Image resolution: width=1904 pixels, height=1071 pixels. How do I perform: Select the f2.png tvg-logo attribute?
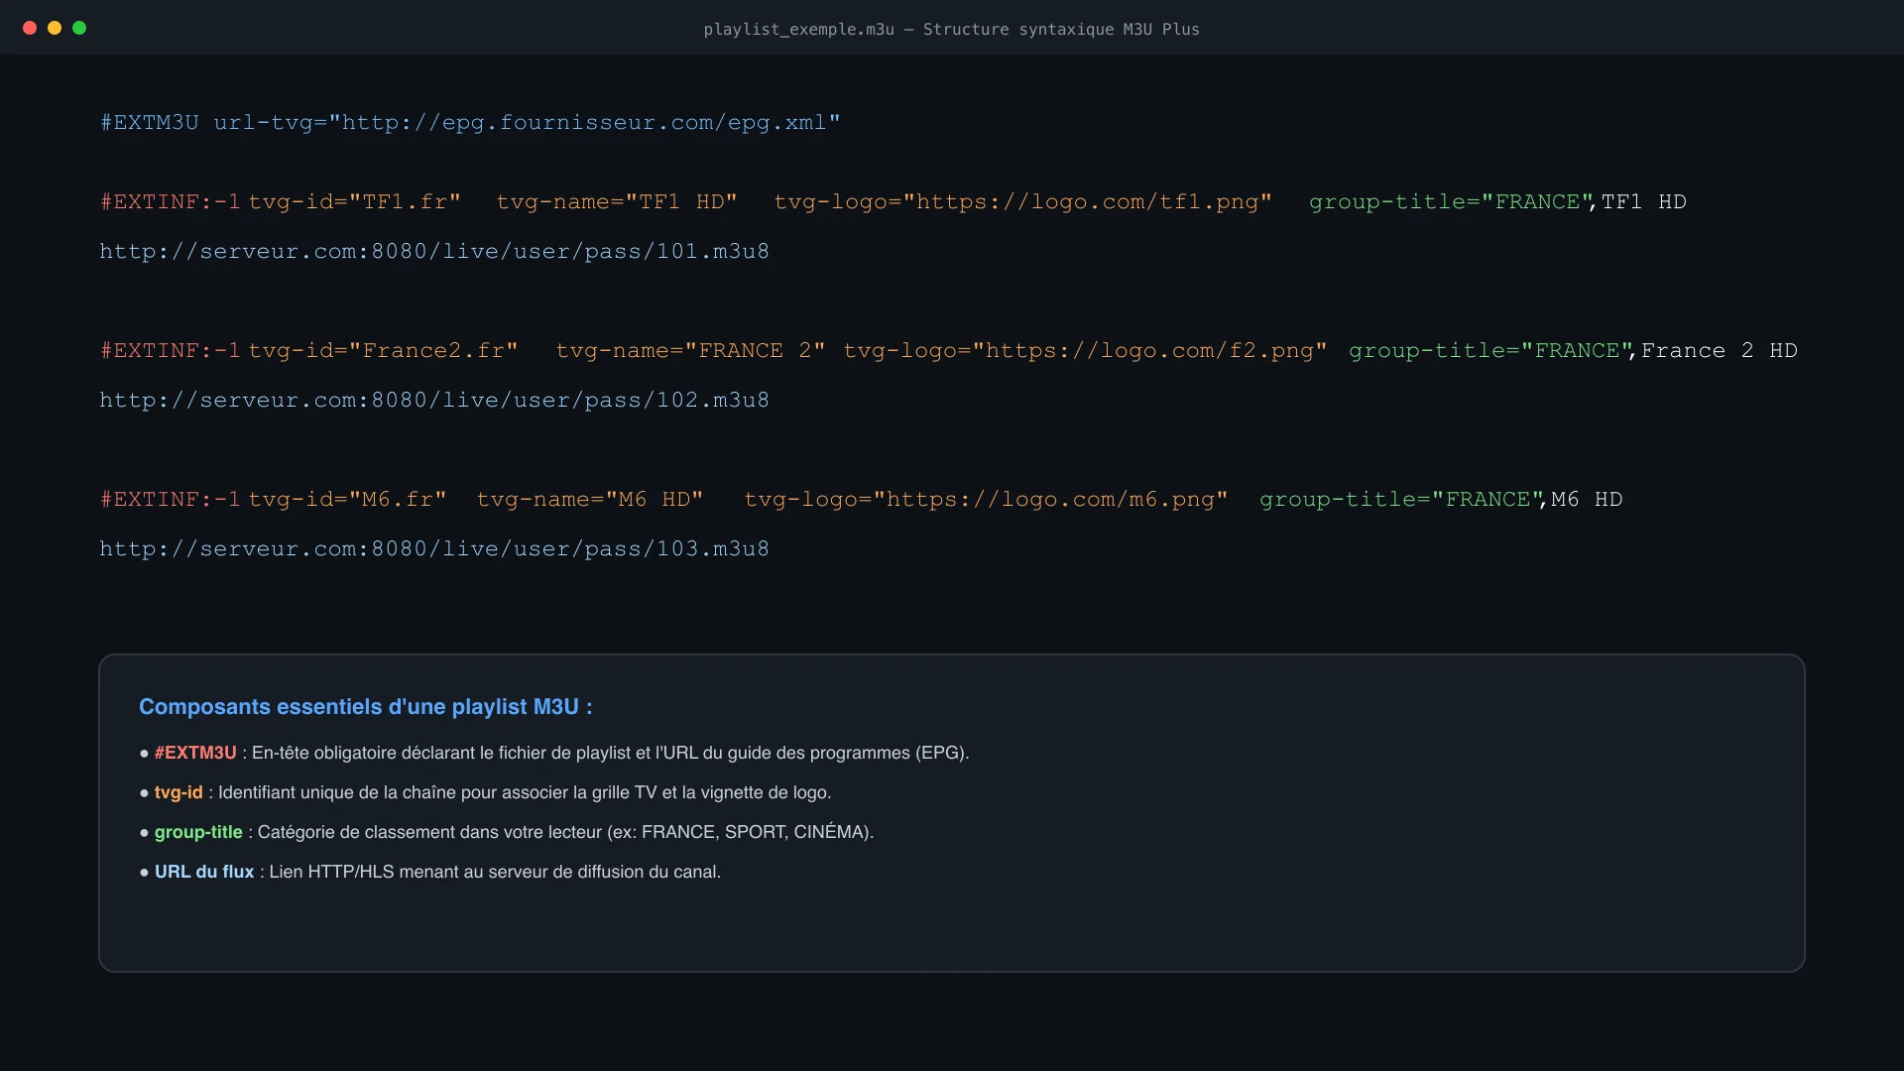[1086, 351]
